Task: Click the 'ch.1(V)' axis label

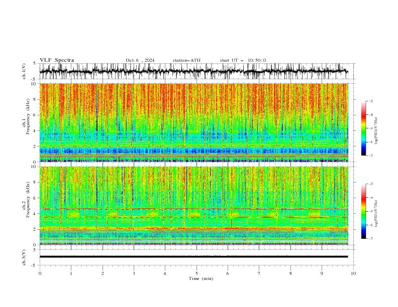Action: [x=24, y=71]
